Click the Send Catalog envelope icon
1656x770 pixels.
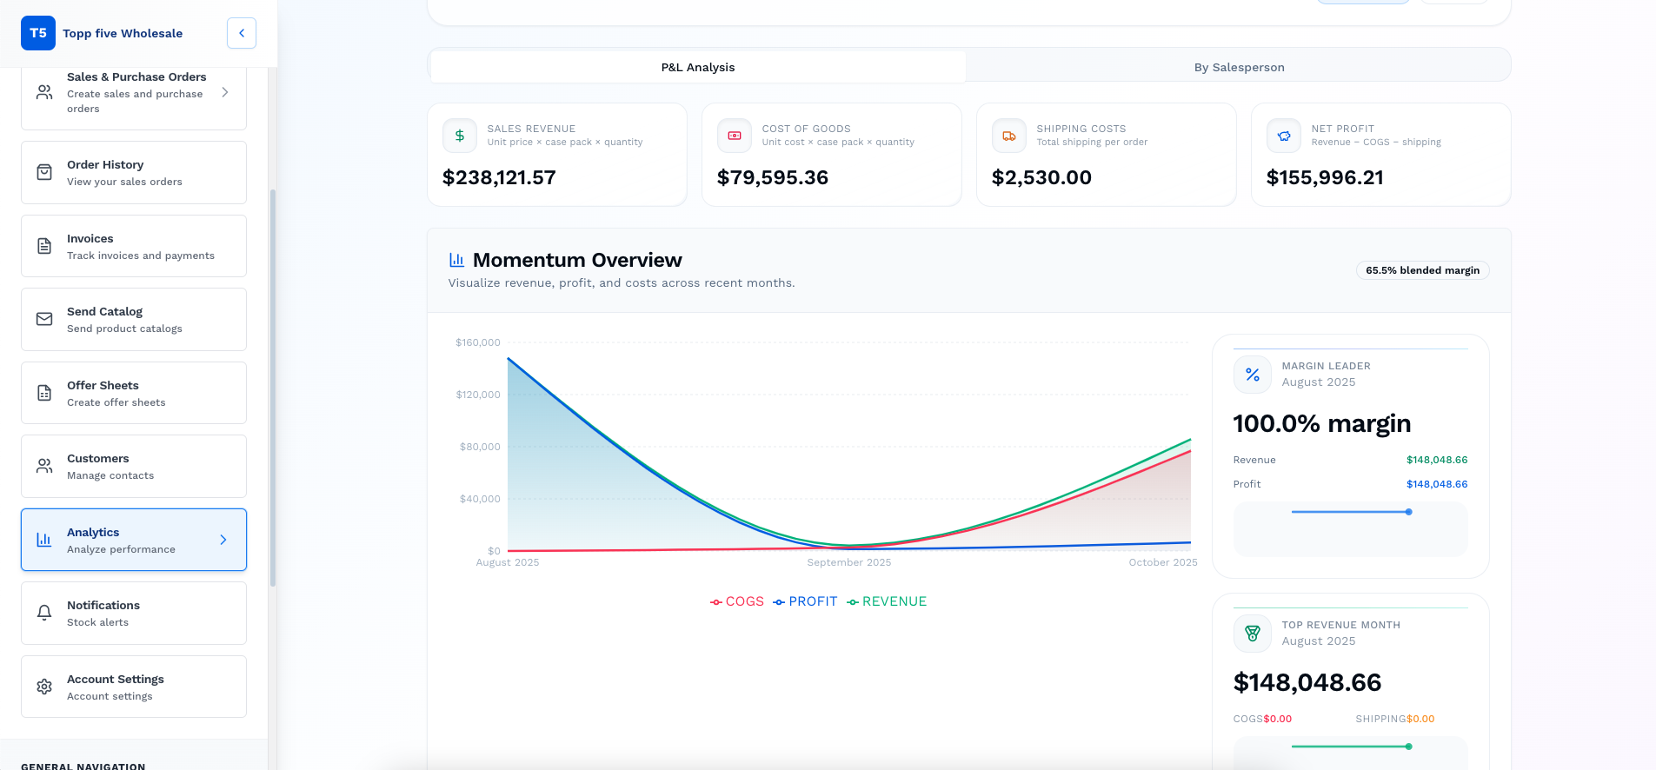click(x=44, y=319)
